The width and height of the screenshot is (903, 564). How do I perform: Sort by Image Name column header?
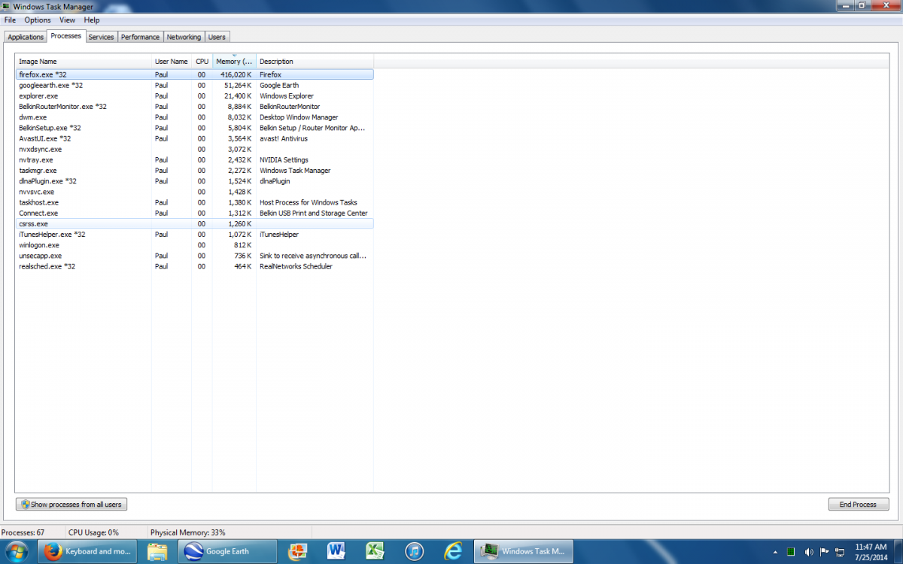(x=84, y=62)
